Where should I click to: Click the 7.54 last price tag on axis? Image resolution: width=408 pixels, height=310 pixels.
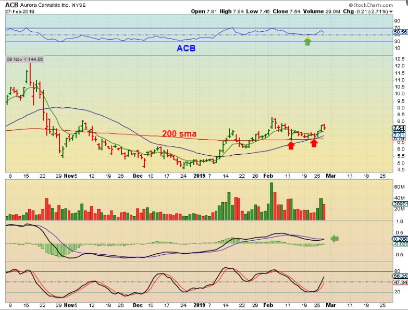click(399, 128)
